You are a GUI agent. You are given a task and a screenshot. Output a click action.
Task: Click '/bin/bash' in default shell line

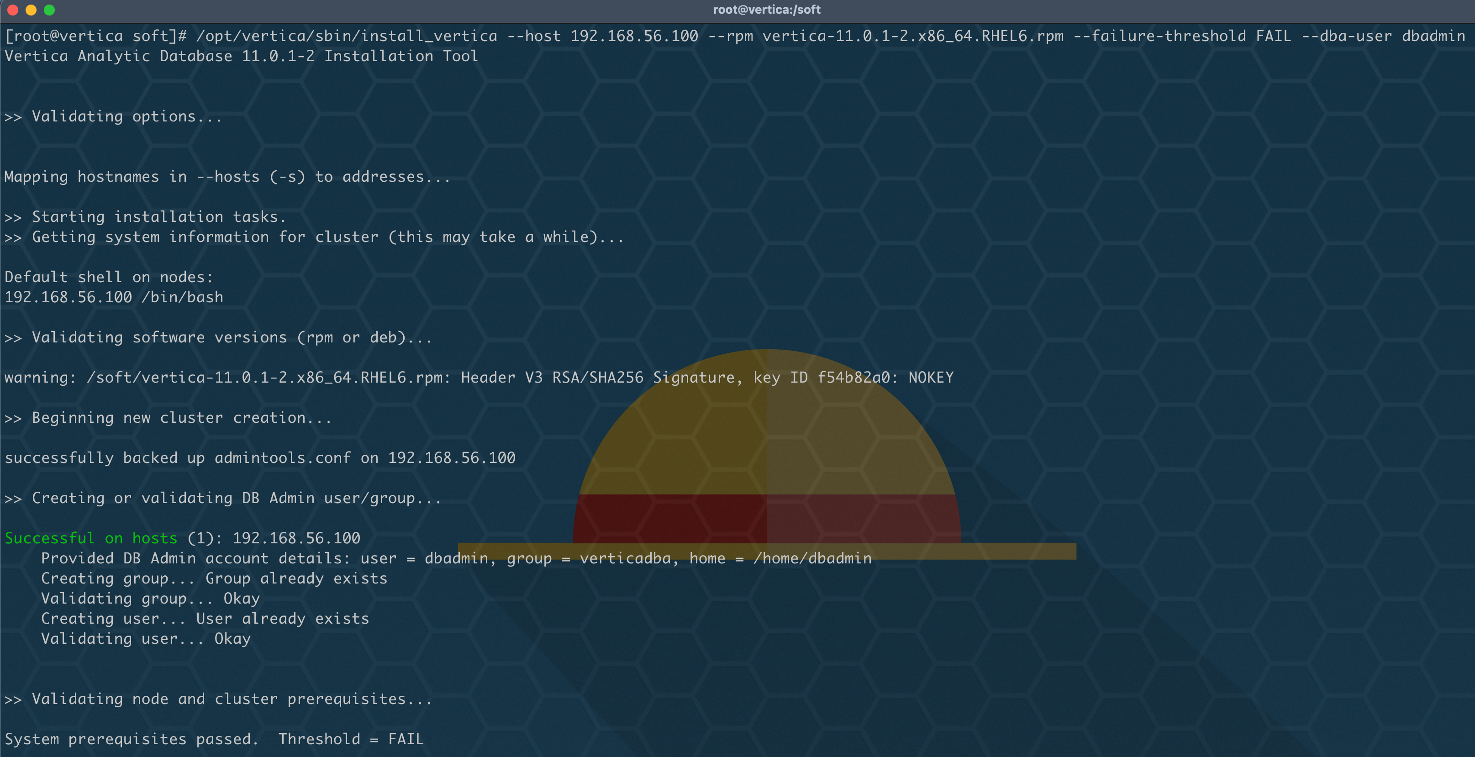click(182, 297)
